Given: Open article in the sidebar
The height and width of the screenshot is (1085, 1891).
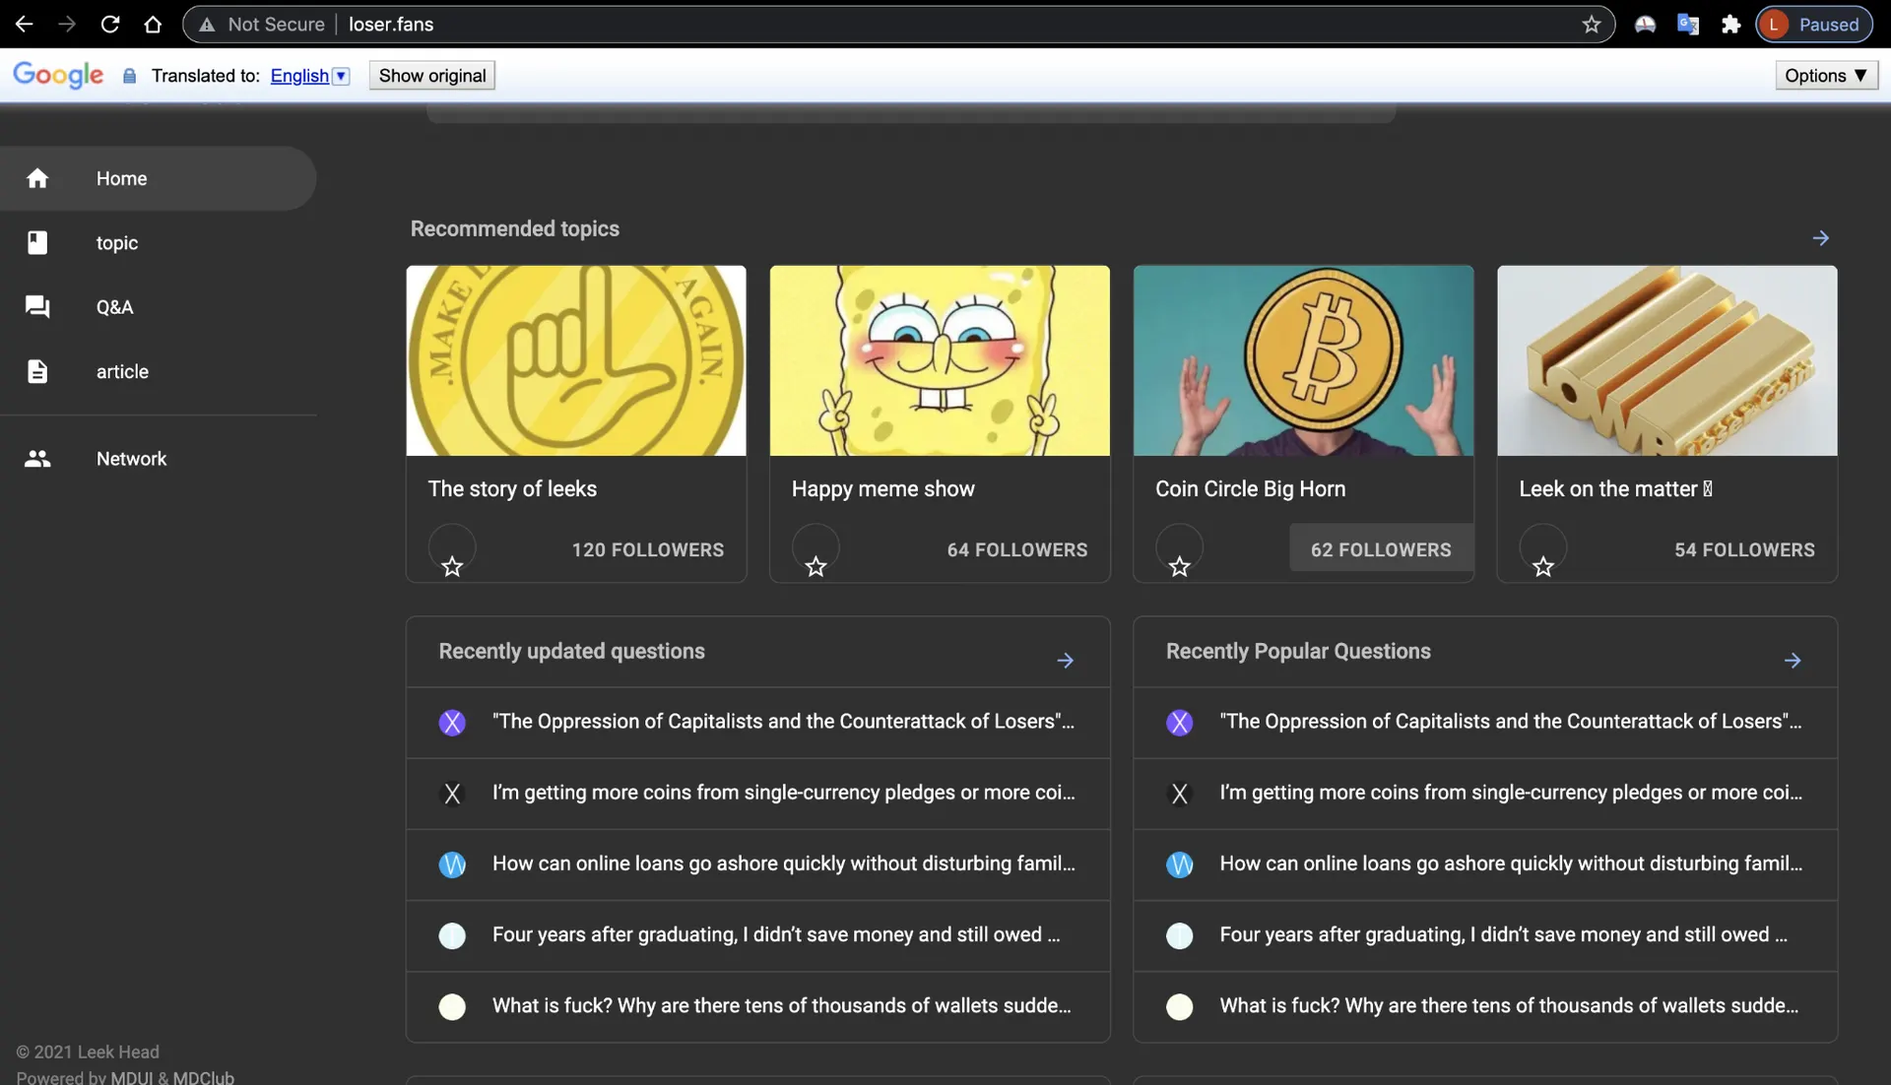Looking at the screenshot, I should pyautogui.click(x=158, y=371).
